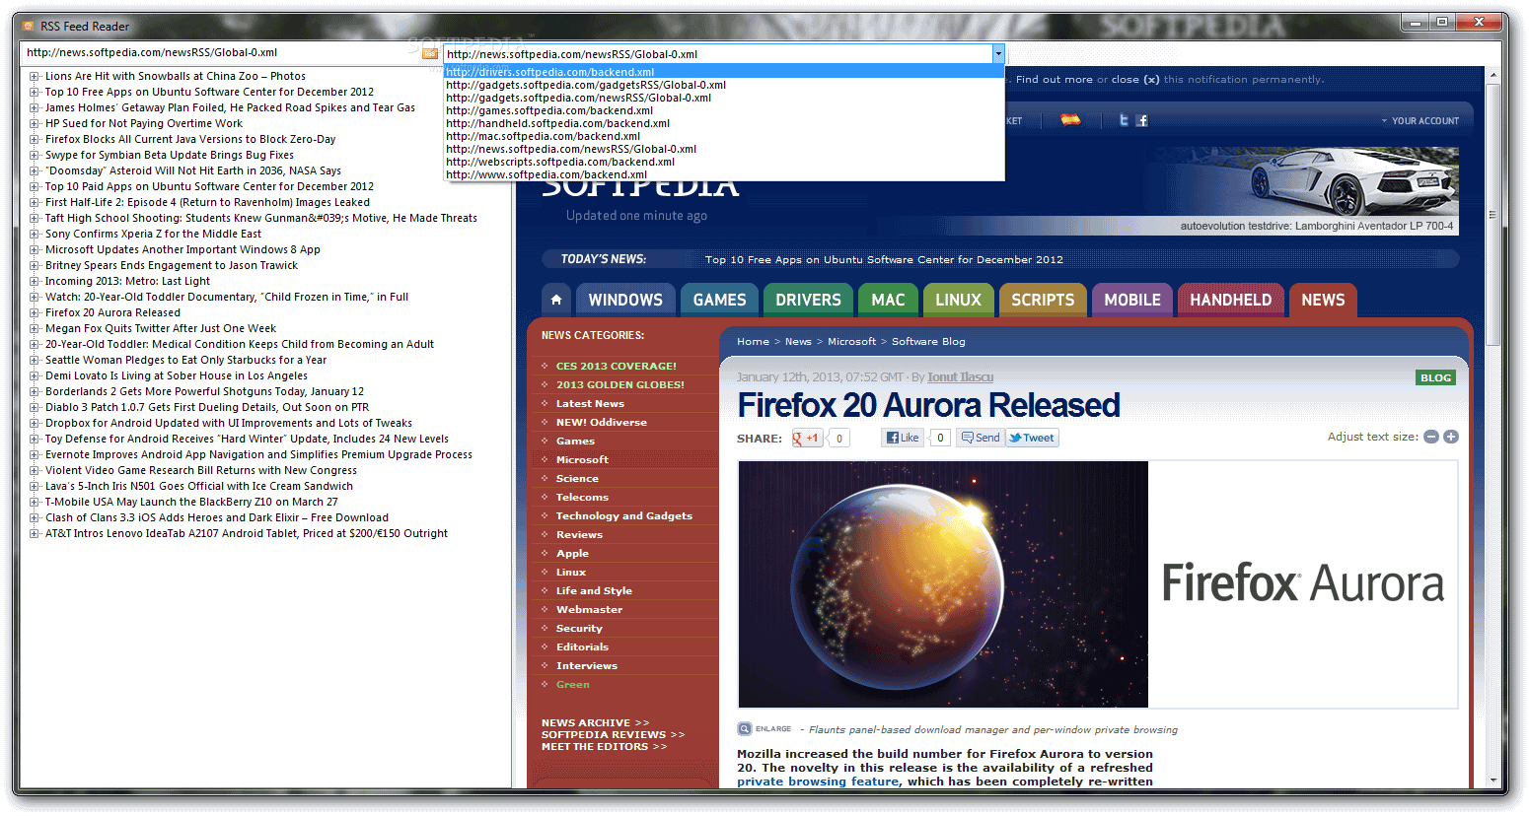
Task: Switch to the WINDOWS tab
Action: tap(625, 300)
